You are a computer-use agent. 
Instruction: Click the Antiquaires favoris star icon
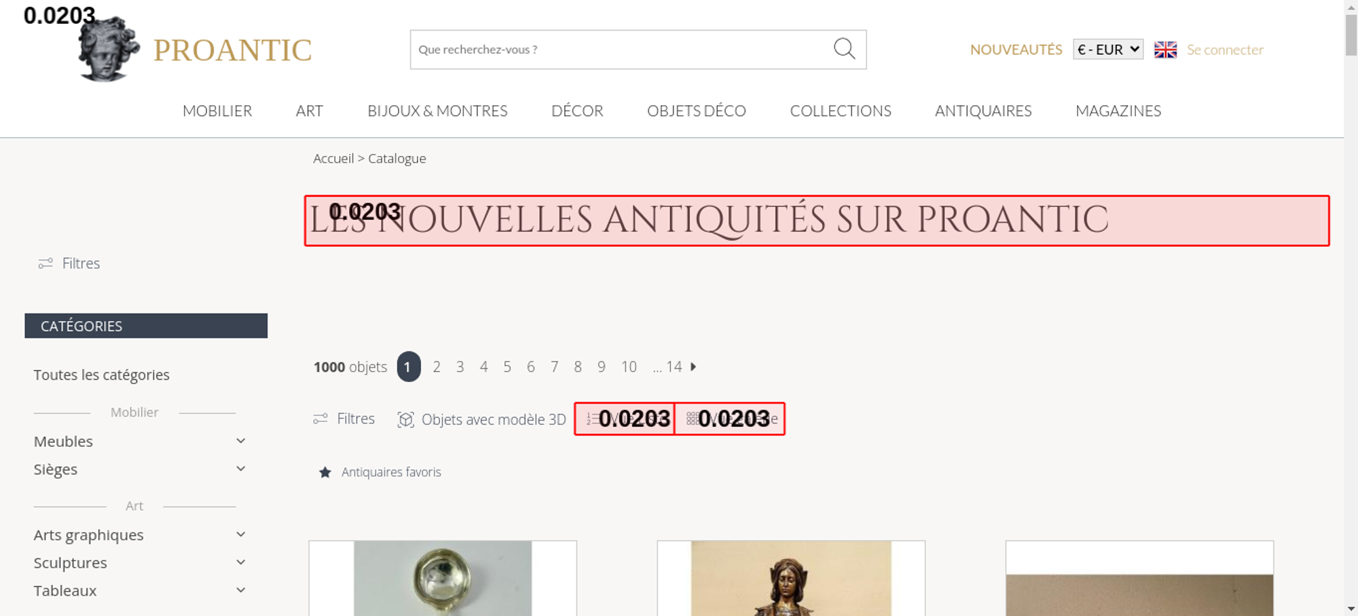[x=325, y=472]
